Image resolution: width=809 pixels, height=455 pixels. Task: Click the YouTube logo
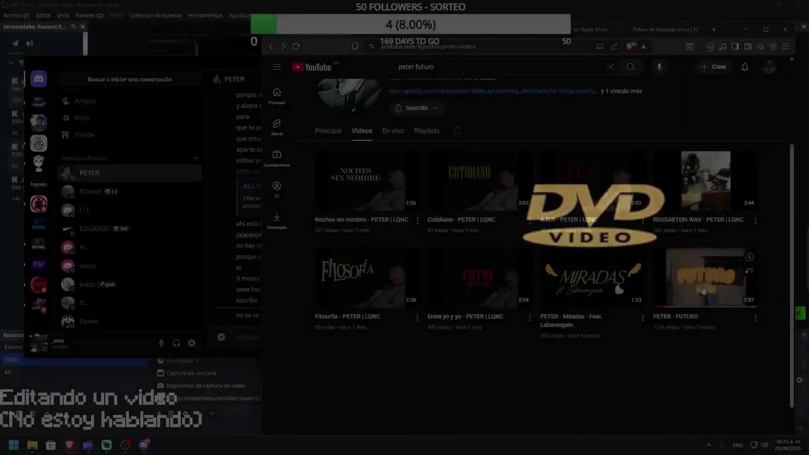312,67
